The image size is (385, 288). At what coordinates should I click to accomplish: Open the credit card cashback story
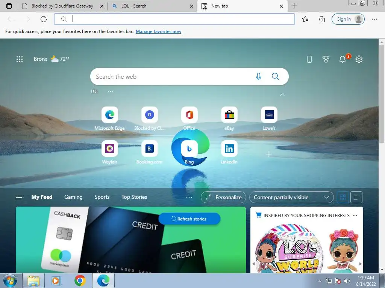[x=130, y=240]
